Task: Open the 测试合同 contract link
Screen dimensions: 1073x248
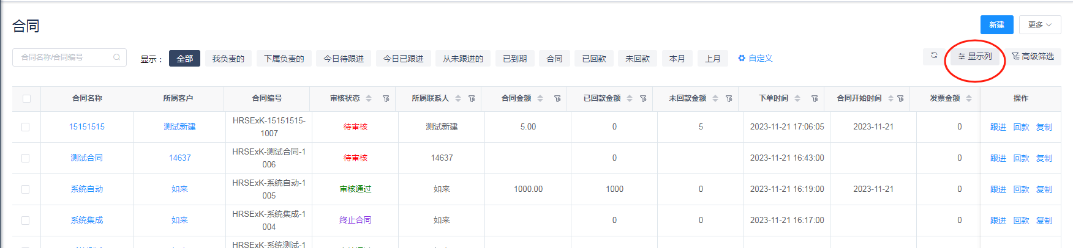Action: click(x=86, y=158)
